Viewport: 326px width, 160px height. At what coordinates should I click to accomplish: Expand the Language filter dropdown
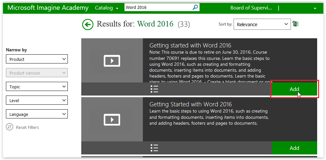(x=37, y=114)
